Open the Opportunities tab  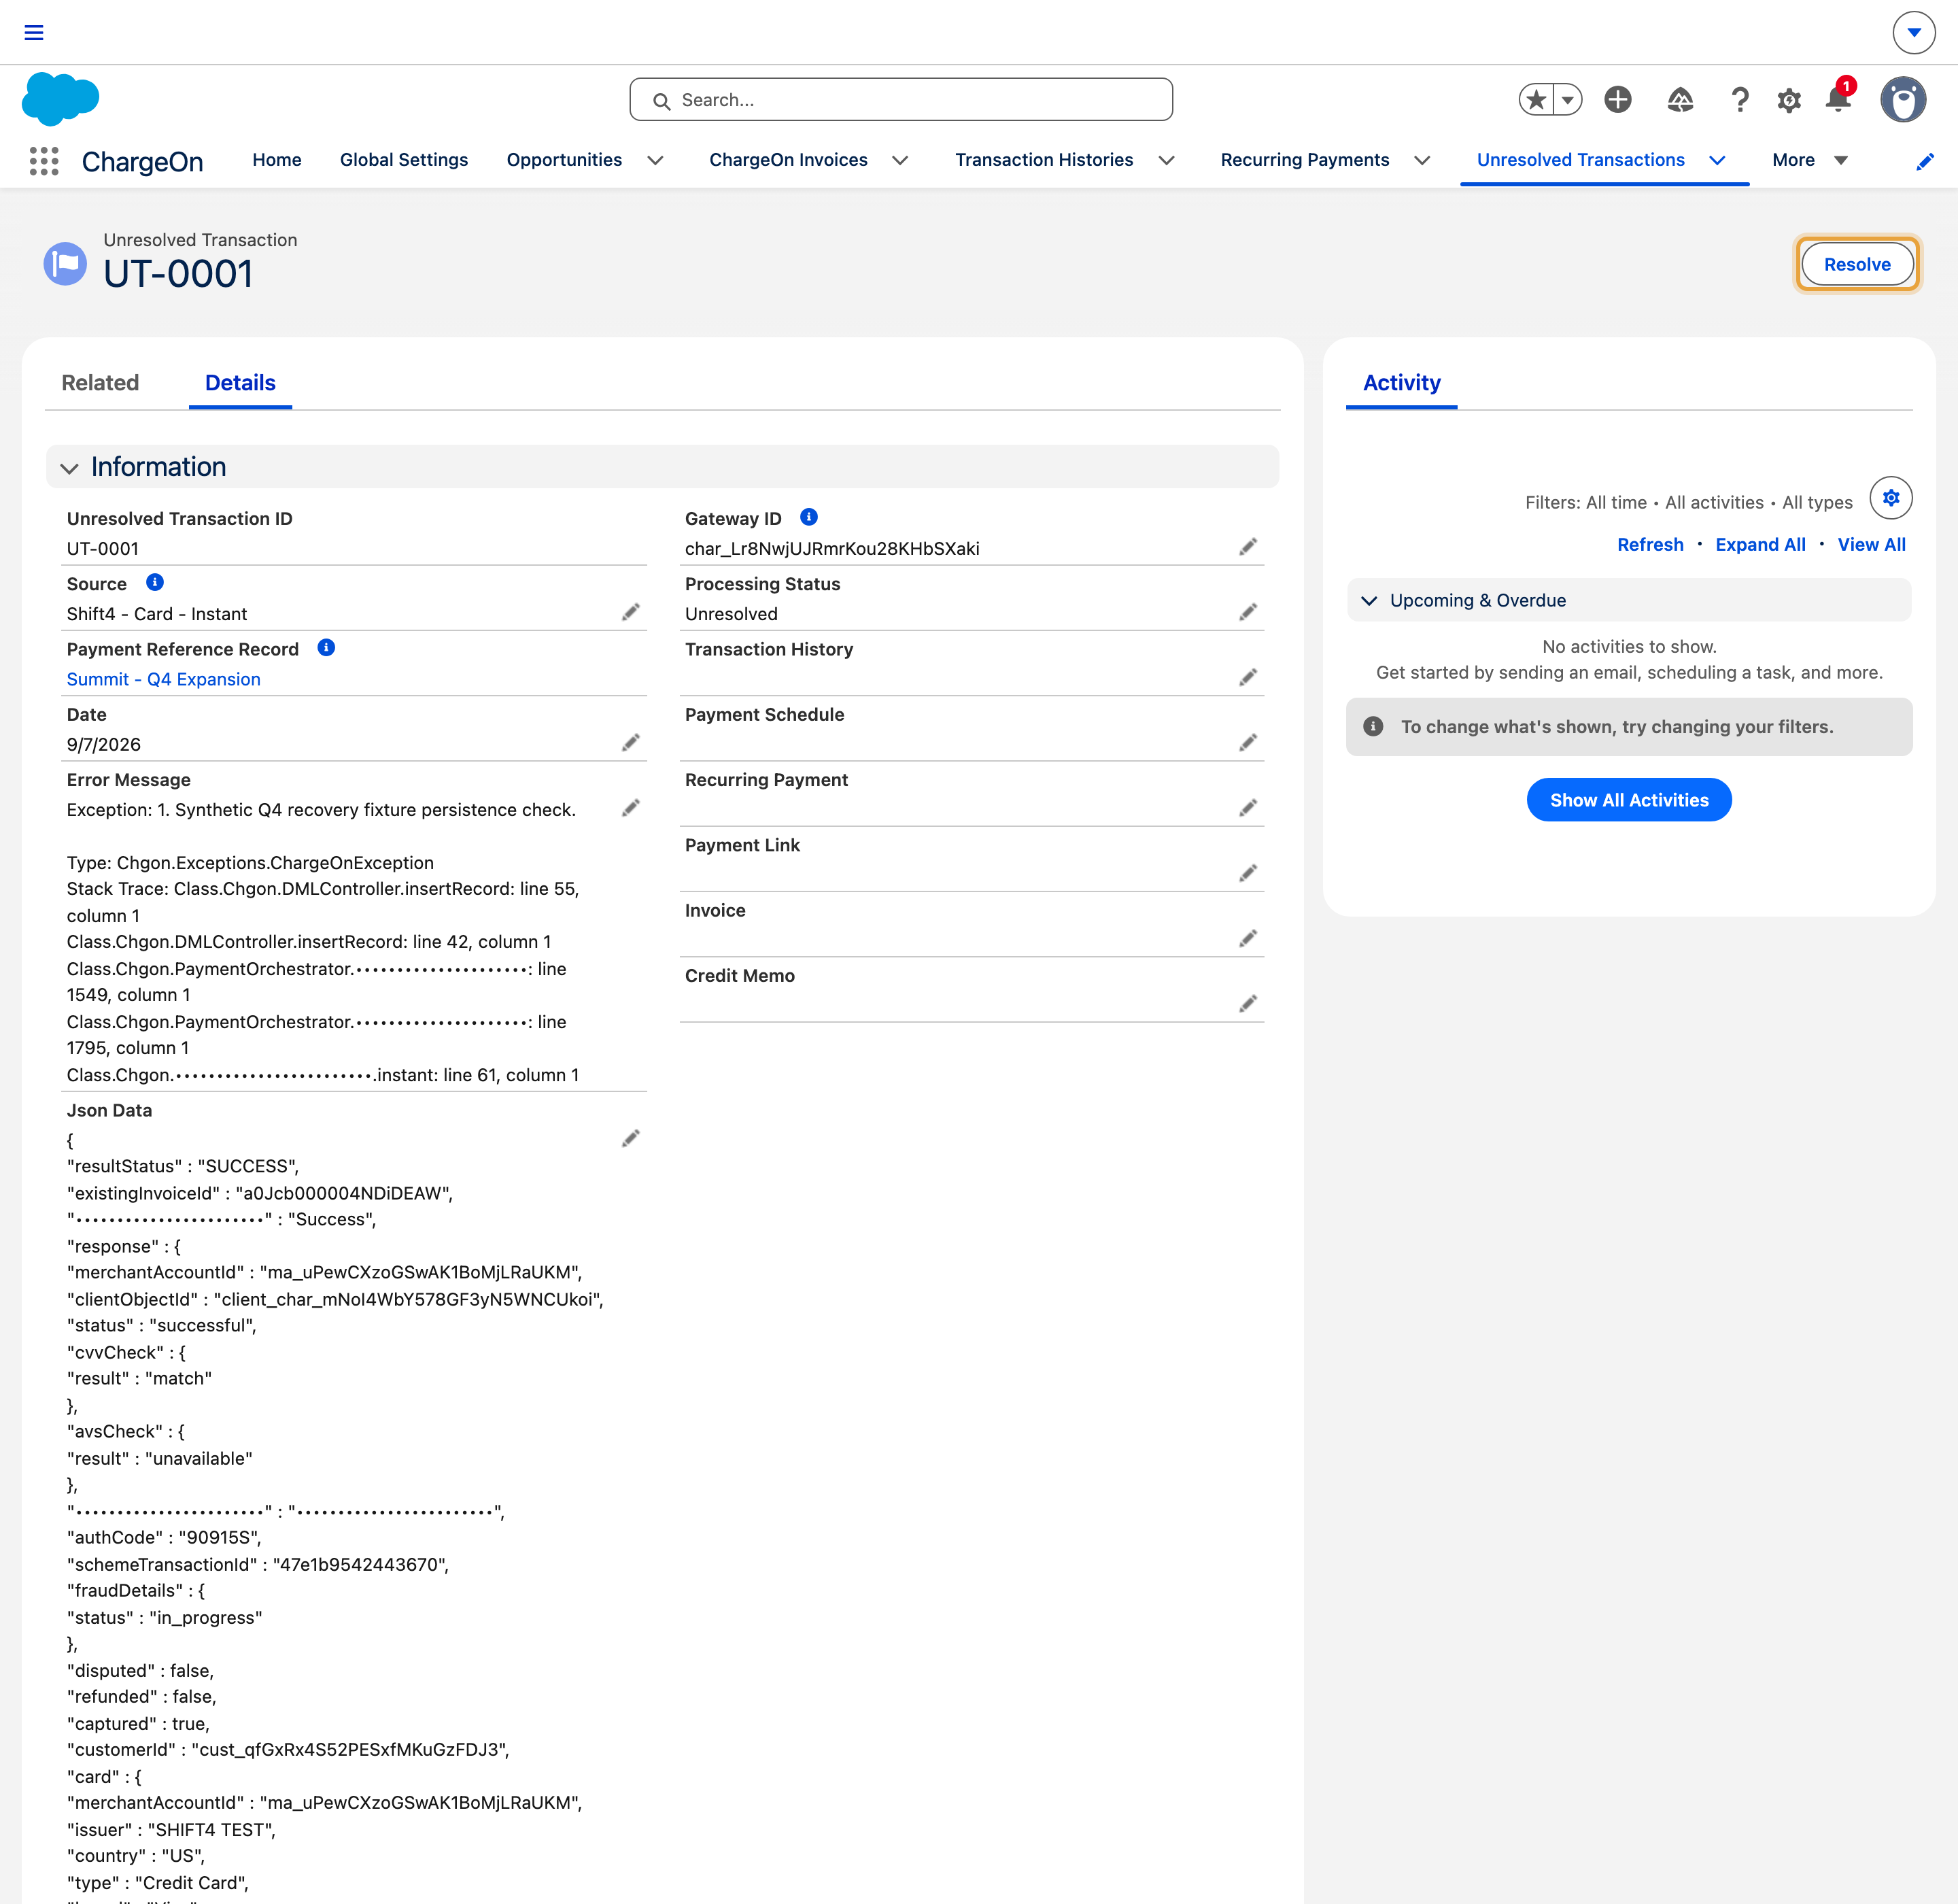[x=564, y=160]
